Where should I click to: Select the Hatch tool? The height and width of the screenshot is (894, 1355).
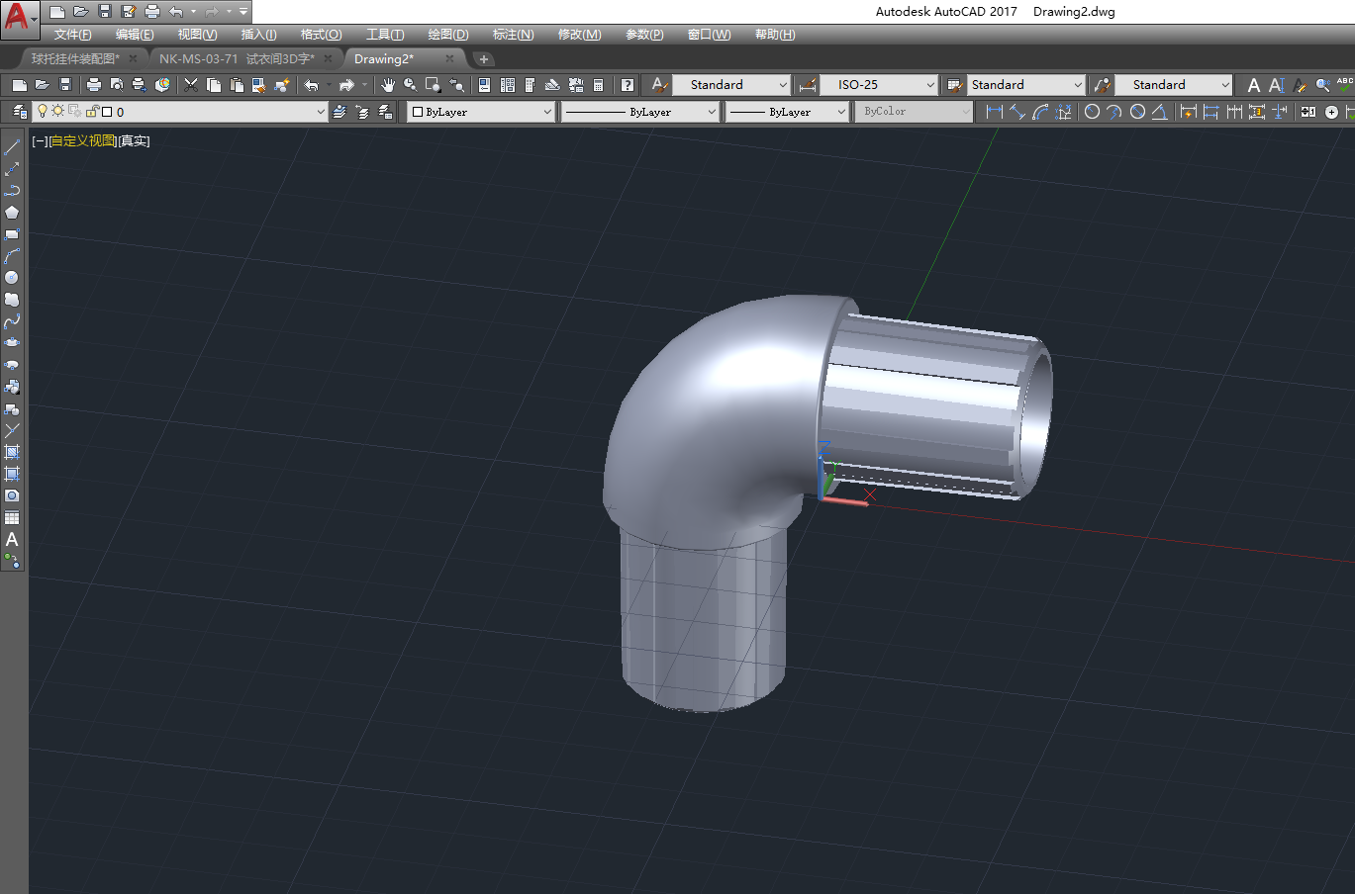coord(12,452)
